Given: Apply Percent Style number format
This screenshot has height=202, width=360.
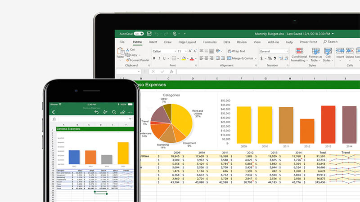Looking at the screenshot, I should pyautogui.click(x=270, y=59).
